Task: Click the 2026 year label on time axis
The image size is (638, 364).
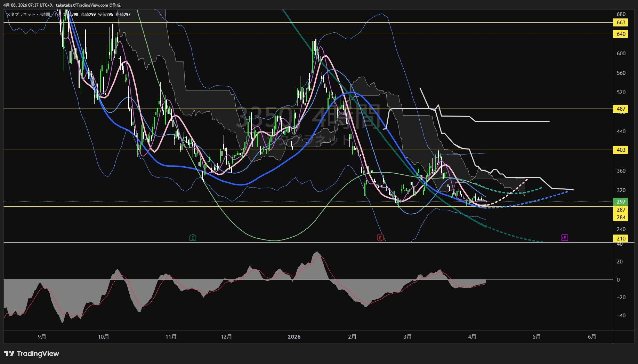Action: click(294, 337)
